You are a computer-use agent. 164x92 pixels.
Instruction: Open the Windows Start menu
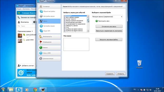3,90
